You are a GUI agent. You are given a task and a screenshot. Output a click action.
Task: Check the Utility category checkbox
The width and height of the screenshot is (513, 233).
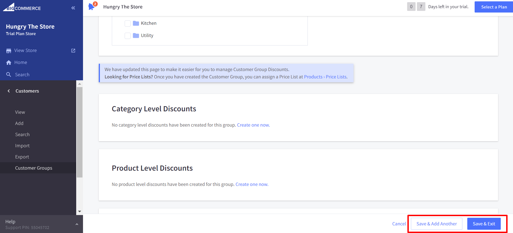pos(127,36)
